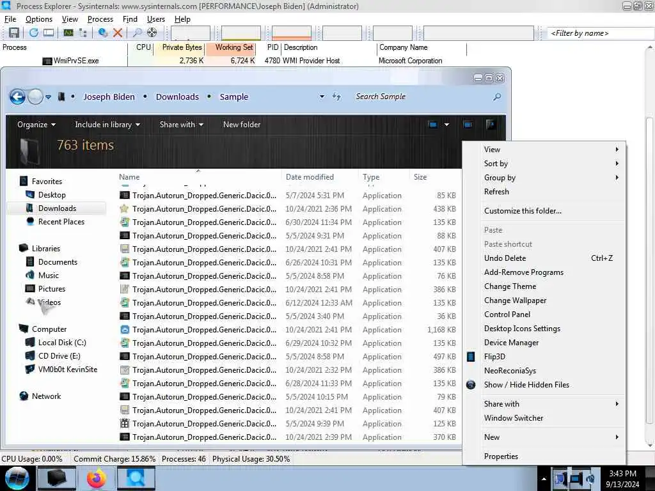This screenshot has width=655, height=491.
Task: Click the magnifier icon in Search Sample box
Action: [x=496, y=97]
